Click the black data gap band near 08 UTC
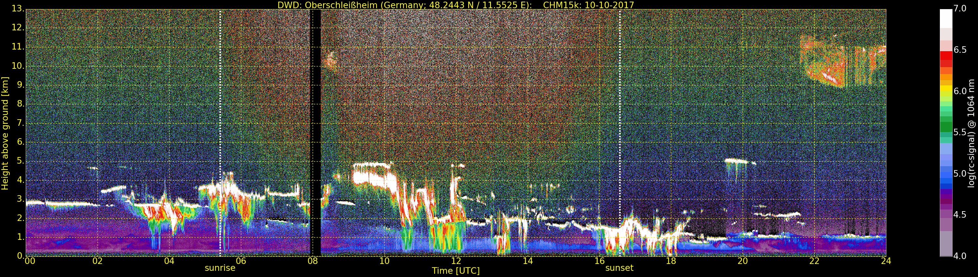This screenshot has width=978, height=277. pos(316,133)
